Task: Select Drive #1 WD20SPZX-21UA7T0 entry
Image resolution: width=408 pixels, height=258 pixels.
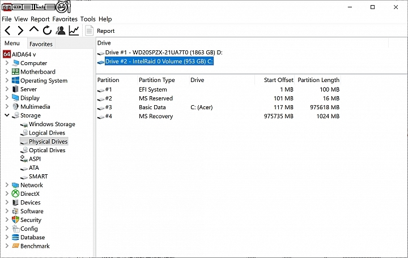Action: [164, 53]
